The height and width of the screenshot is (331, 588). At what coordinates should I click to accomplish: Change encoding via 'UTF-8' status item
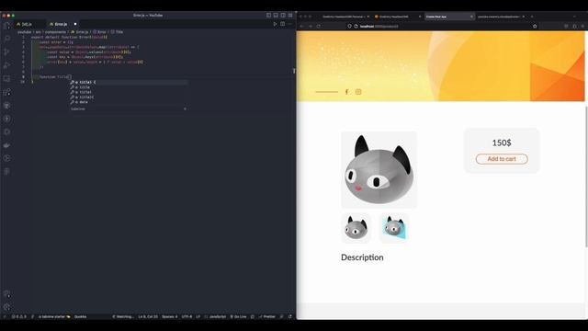[x=187, y=316]
